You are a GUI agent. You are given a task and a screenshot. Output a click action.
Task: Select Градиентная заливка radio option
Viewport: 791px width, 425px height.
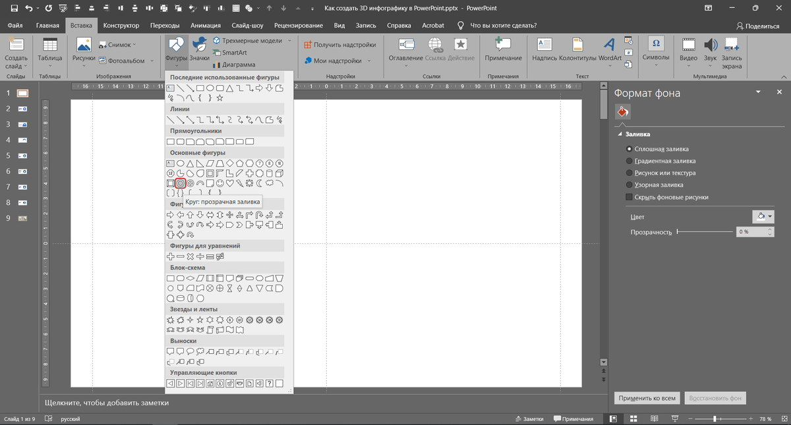tap(629, 161)
